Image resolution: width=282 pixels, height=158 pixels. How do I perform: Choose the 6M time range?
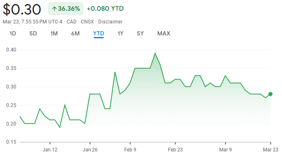(76, 33)
